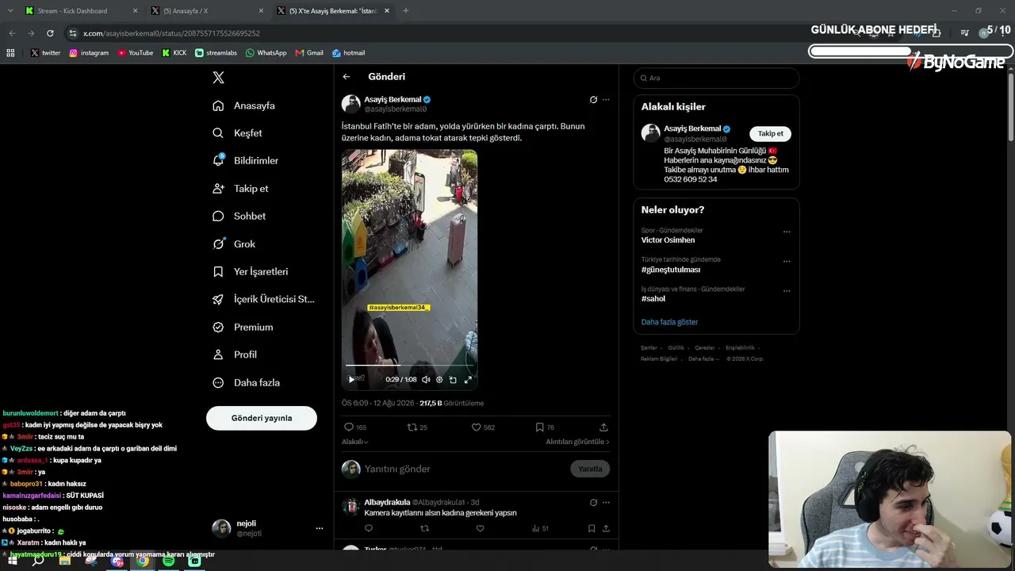The width and height of the screenshot is (1015, 571).
Task: Click the video progress bar
Action: (410, 366)
